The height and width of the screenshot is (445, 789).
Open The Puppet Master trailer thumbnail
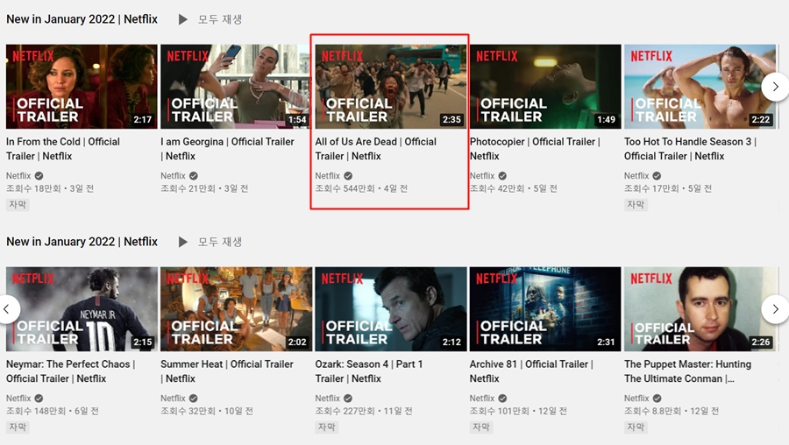coord(700,309)
